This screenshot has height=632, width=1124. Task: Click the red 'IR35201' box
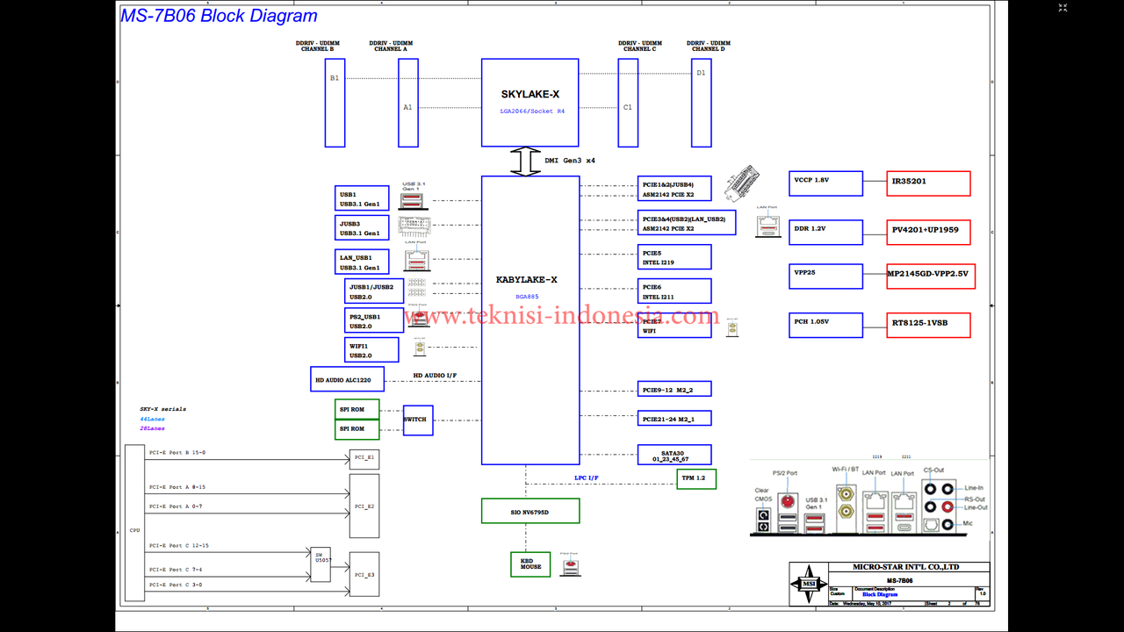point(929,183)
